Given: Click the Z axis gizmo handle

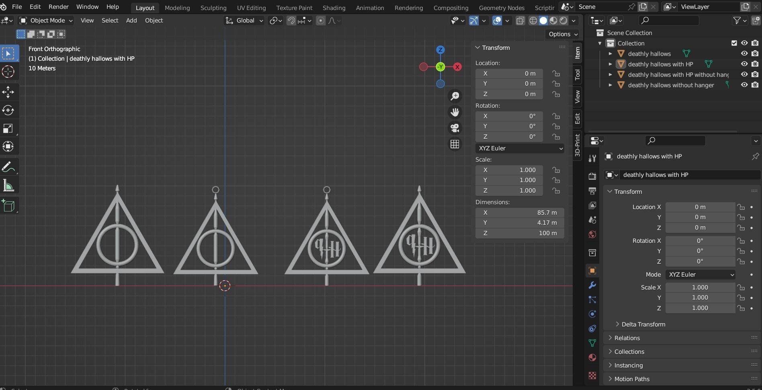Looking at the screenshot, I should pyautogui.click(x=440, y=50).
